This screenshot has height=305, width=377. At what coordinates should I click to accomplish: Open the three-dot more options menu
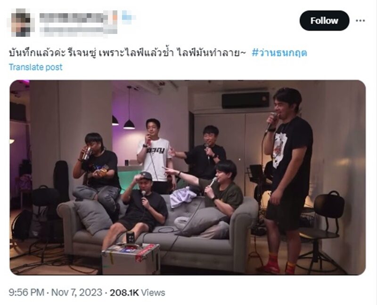tap(360, 21)
